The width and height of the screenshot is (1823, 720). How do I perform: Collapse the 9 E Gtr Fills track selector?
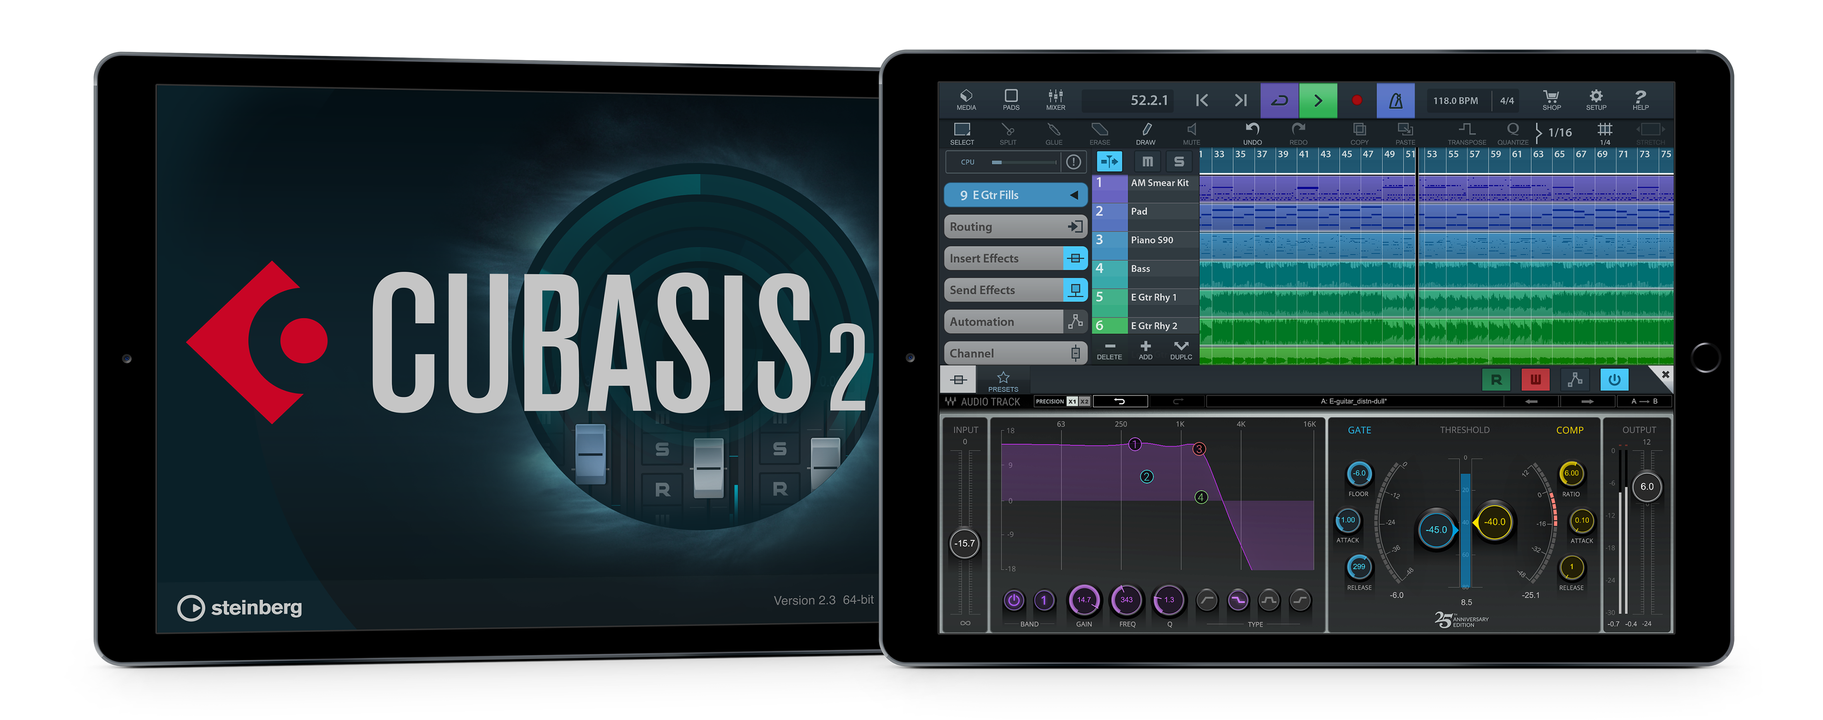[x=1074, y=195]
